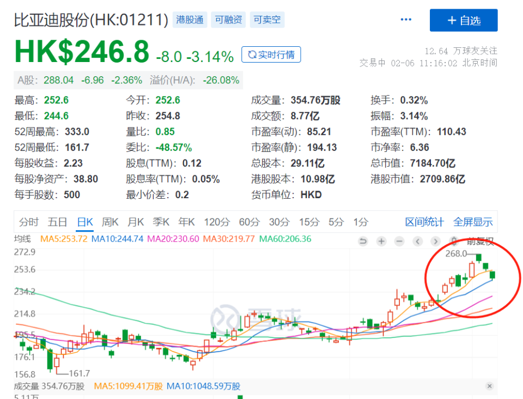Click the MA30:219.77 moving average label

[x=229, y=239]
